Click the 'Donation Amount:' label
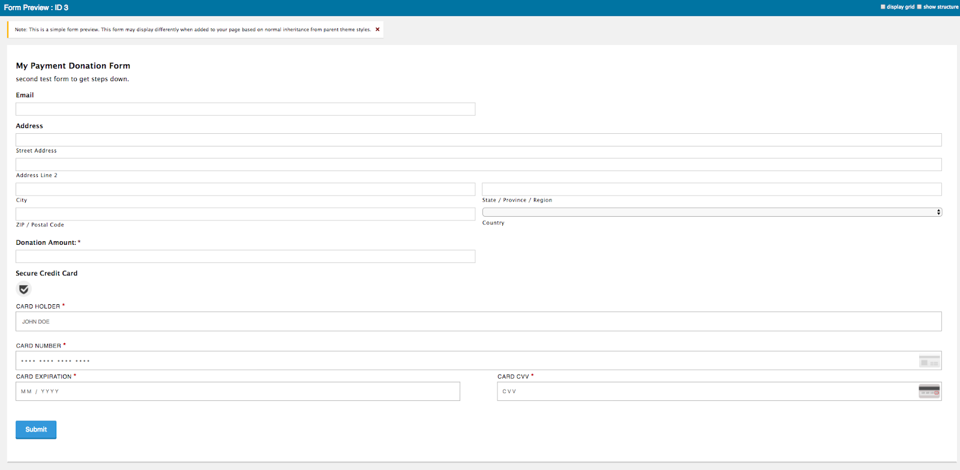Image resolution: width=960 pixels, height=470 pixels. 46,243
